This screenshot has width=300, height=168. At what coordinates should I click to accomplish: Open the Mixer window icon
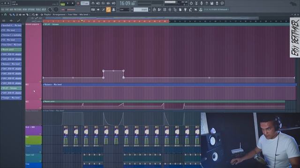(170, 9)
